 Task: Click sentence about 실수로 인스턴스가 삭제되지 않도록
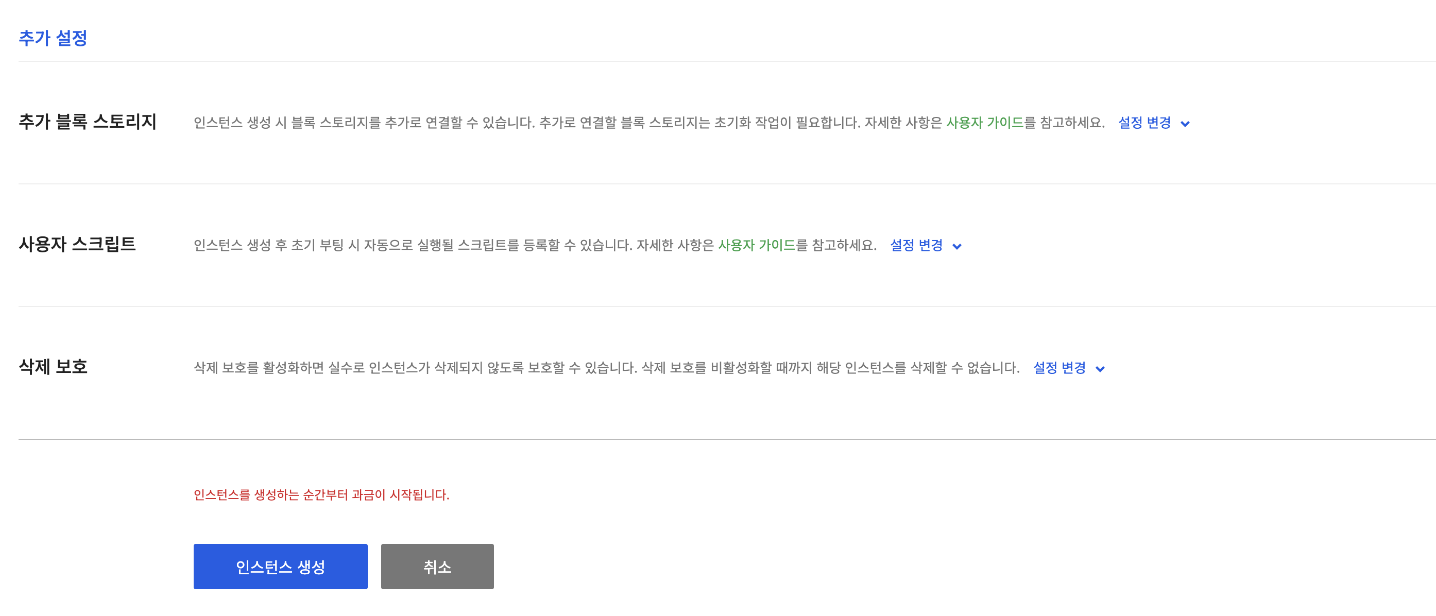[415, 368]
